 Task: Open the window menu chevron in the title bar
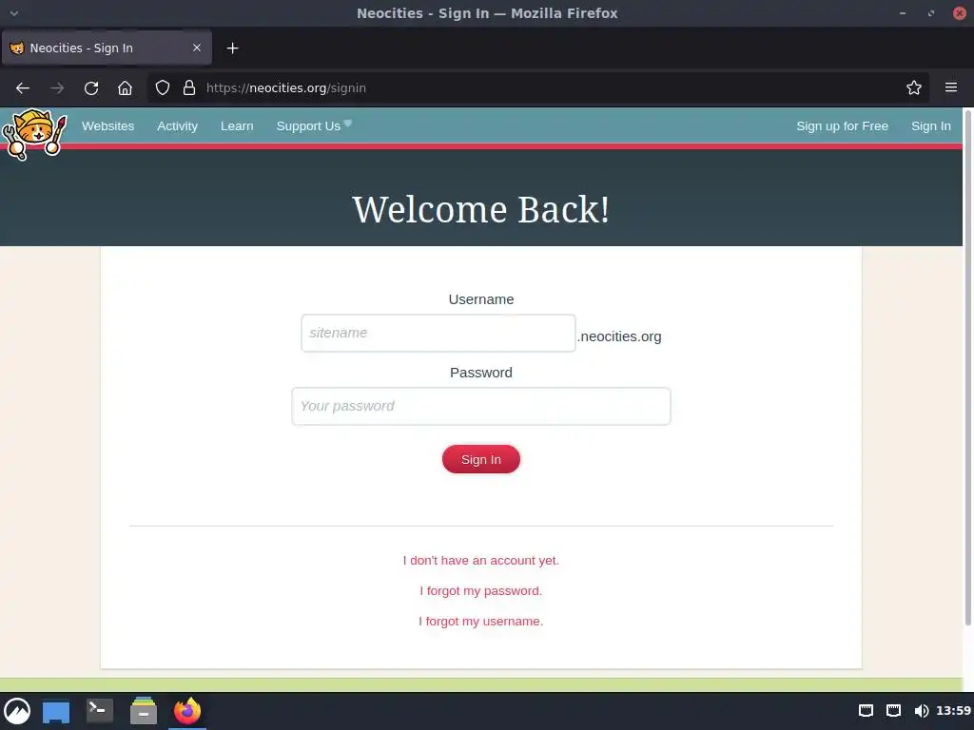(x=13, y=13)
